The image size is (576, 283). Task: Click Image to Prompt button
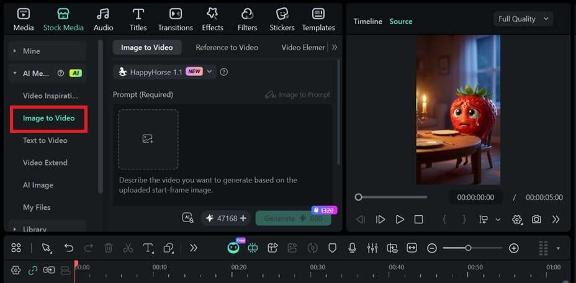(297, 95)
